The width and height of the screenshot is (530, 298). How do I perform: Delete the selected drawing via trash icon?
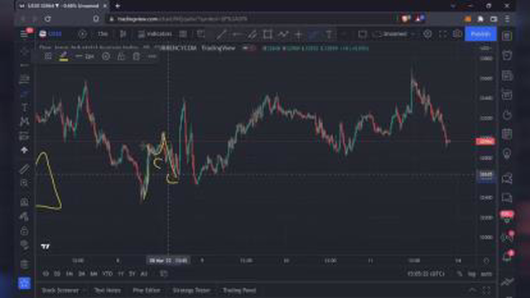point(136,56)
